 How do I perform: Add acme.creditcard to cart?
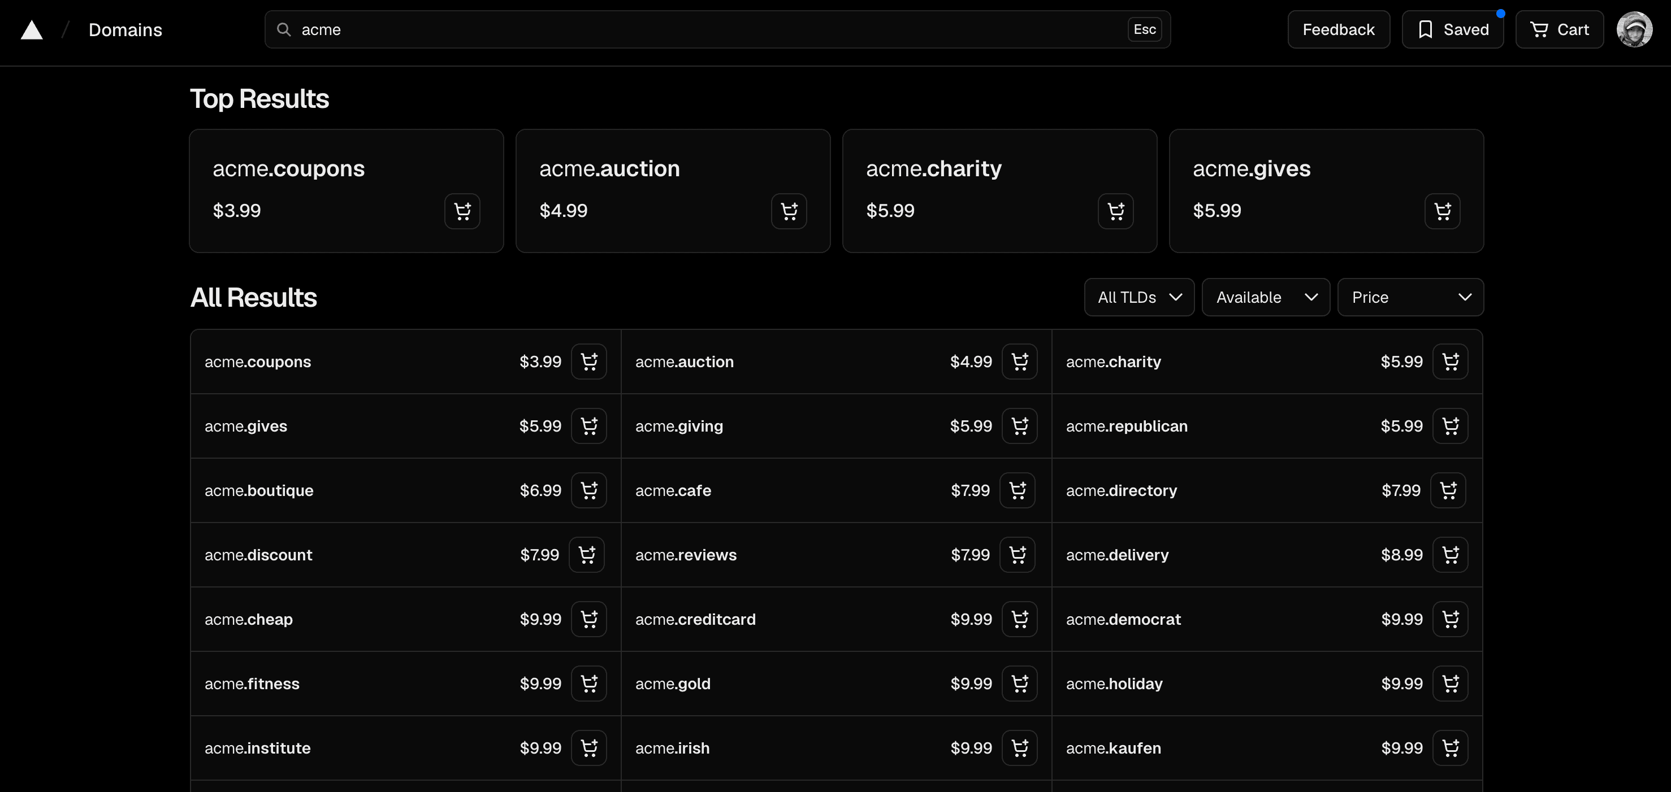(x=1020, y=619)
